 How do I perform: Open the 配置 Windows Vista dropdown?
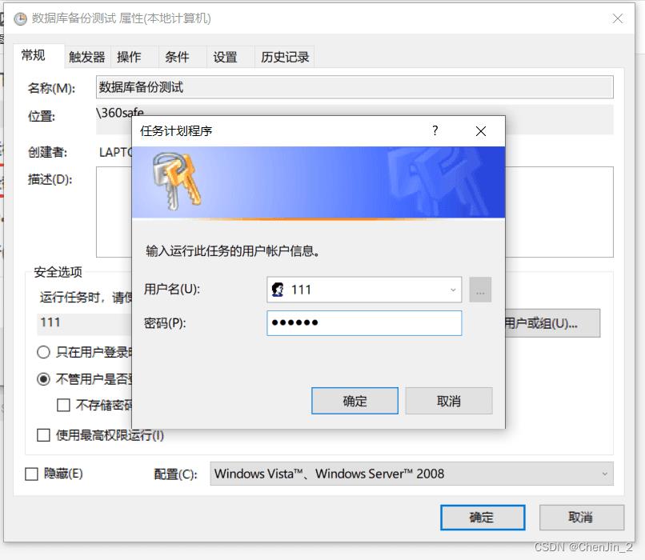point(411,474)
